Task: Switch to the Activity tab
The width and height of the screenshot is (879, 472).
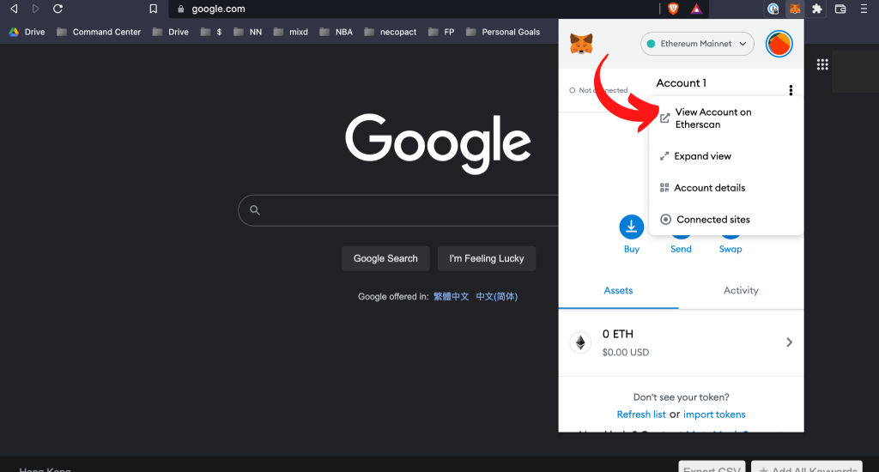Action: [741, 291]
